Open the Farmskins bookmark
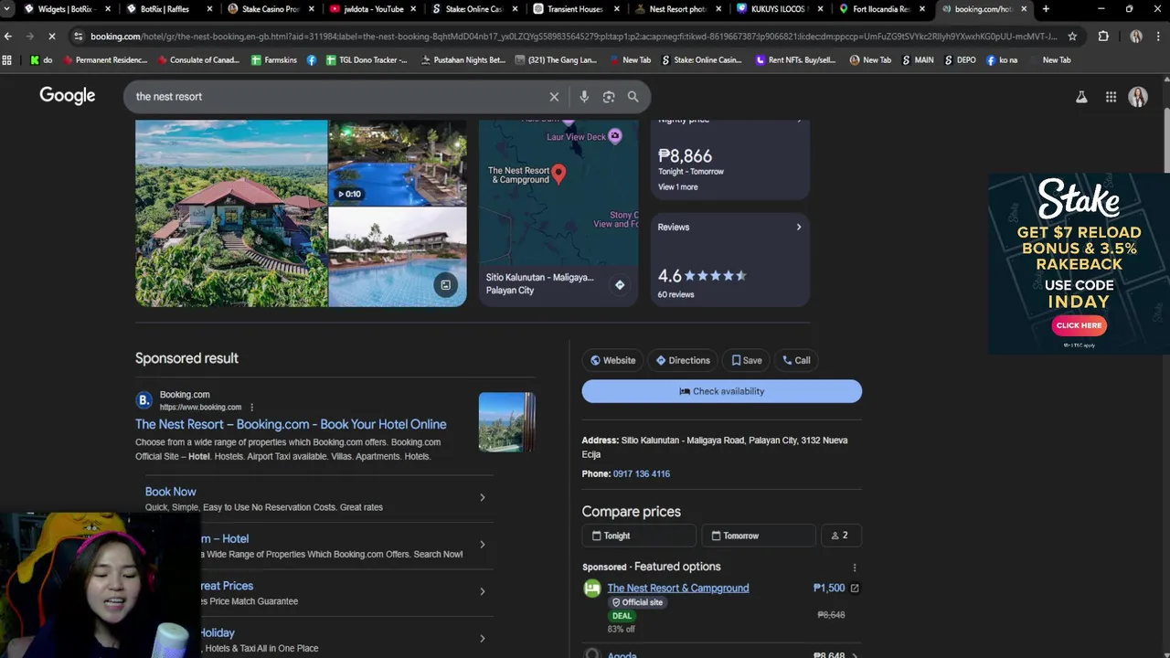The width and height of the screenshot is (1170, 658). 272,60
